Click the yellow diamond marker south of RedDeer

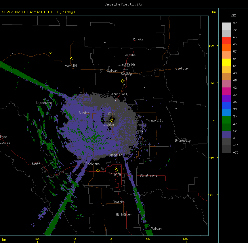tap(122, 81)
